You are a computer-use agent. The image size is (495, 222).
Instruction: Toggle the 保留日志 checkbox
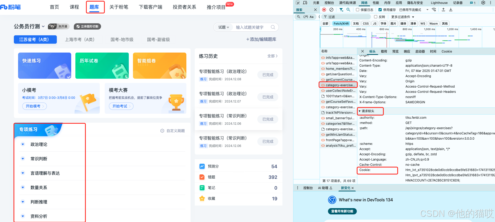[358, 10]
